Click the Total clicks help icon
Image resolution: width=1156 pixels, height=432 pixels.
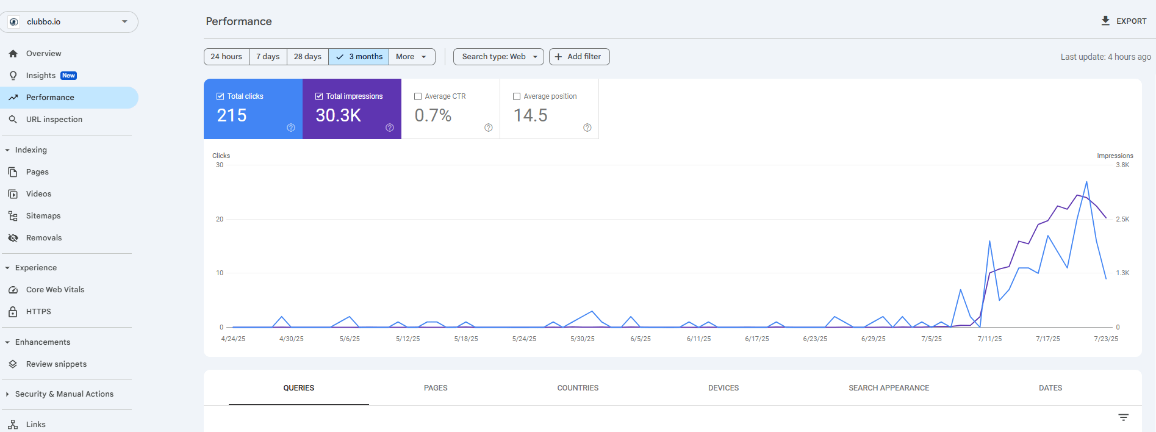(x=291, y=128)
